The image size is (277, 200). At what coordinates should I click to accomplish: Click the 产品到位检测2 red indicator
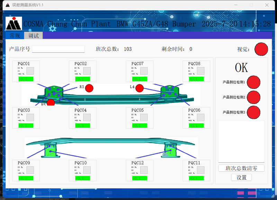[253, 97]
